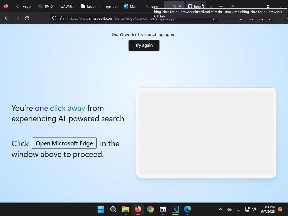Switch to the Mail Outlook tab

pyautogui.click(x=131, y=6)
